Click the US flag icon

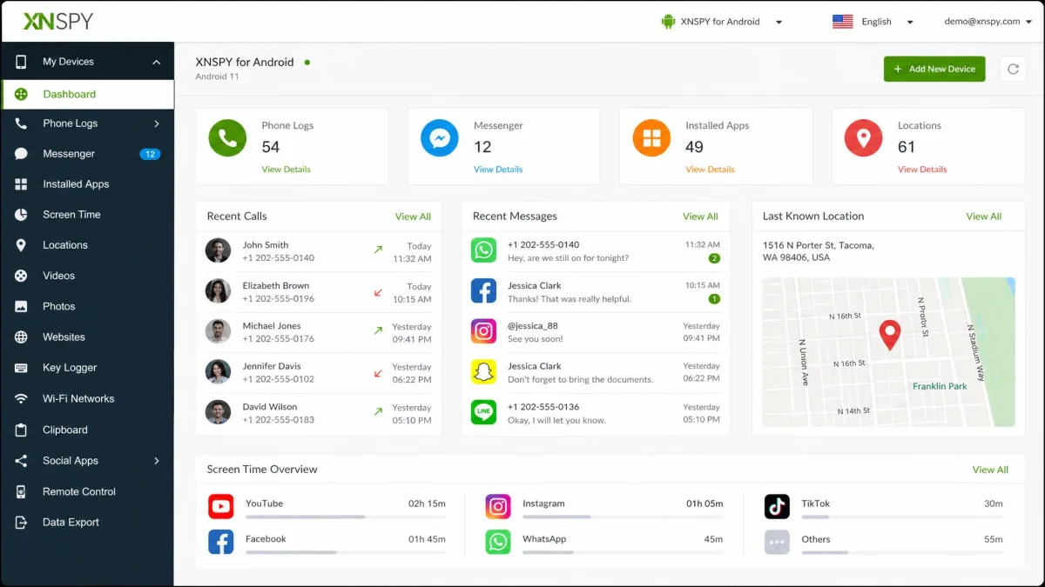tap(842, 22)
